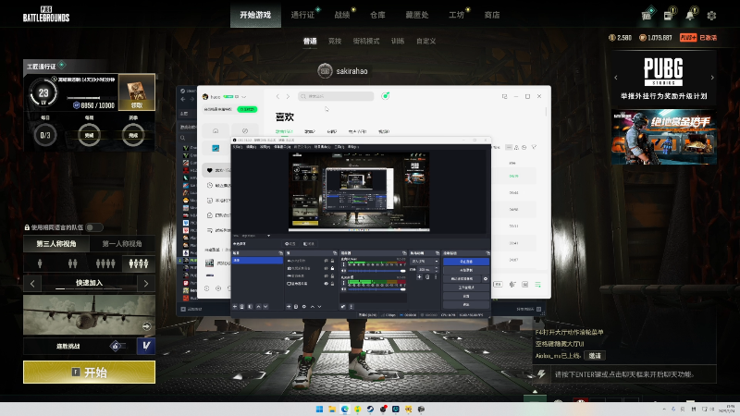Go back in music player navigation
The width and height of the screenshot is (740, 416).
click(x=277, y=96)
